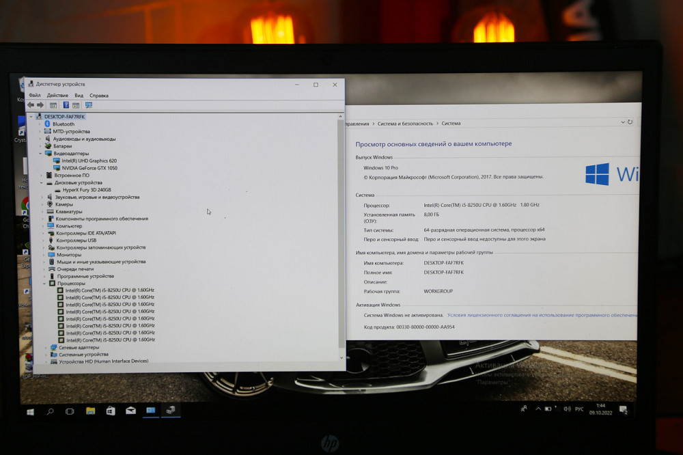
Task: Select NVIDIA GeForce GTX 1050 adapter
Action: coord(89,168)
